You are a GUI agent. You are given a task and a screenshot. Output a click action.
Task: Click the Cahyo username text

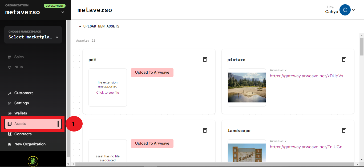click(x=332, y=11)
